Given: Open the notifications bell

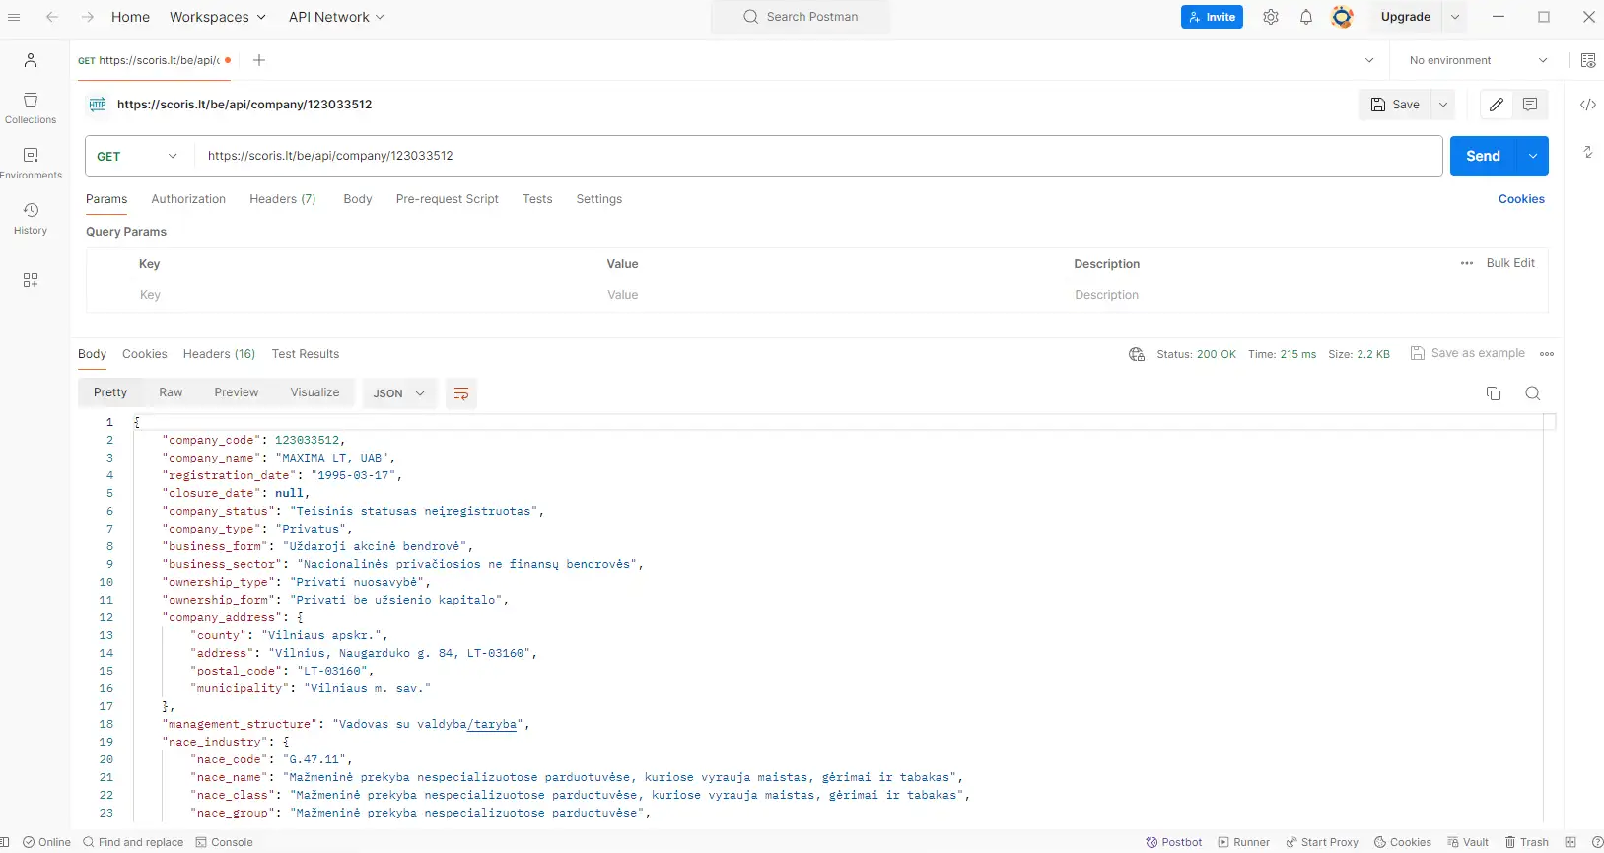Looking at the screenshot, I should pyautogui.click(x=1306, y=17).
